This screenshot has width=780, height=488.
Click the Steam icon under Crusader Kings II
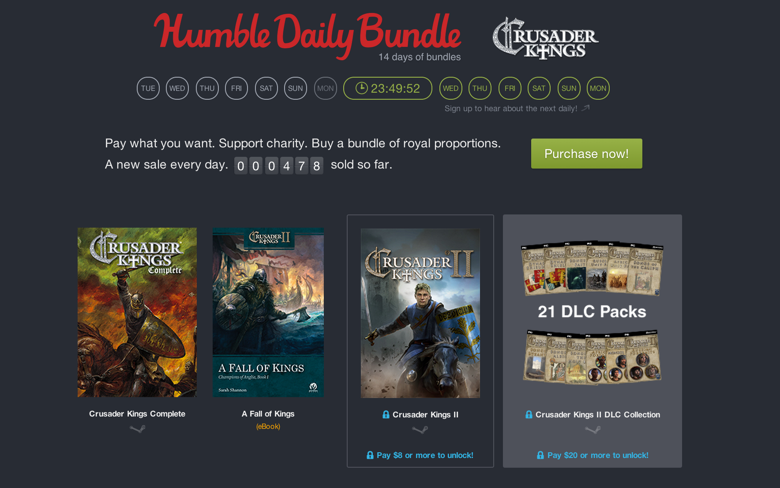[420, 430]
